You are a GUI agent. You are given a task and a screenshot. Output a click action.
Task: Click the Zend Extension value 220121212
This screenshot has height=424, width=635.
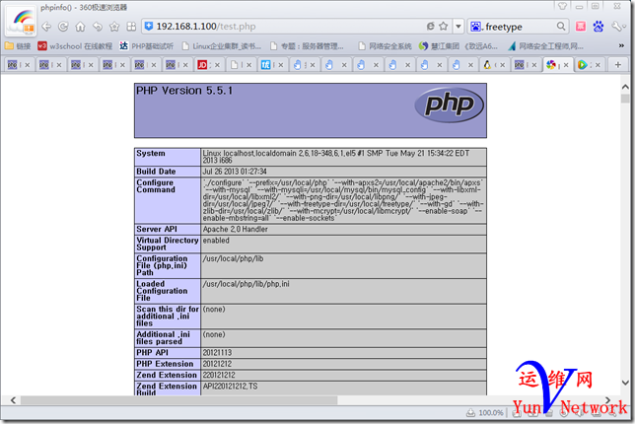pos(219,375)
